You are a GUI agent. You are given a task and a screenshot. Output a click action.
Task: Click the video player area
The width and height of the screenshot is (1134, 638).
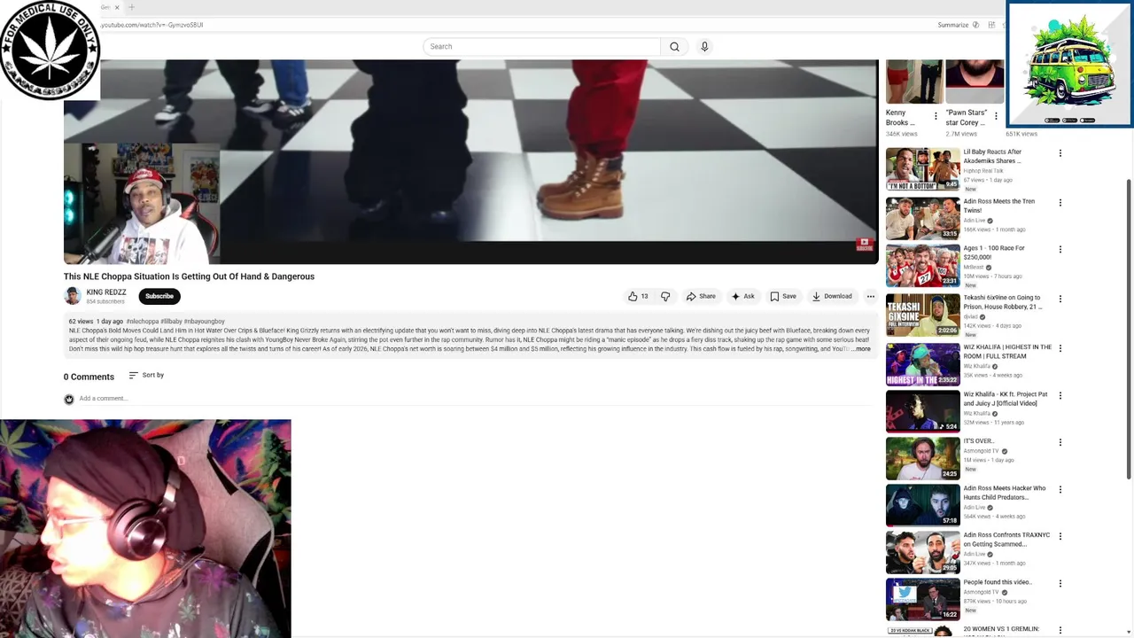(x=470, y=161)
